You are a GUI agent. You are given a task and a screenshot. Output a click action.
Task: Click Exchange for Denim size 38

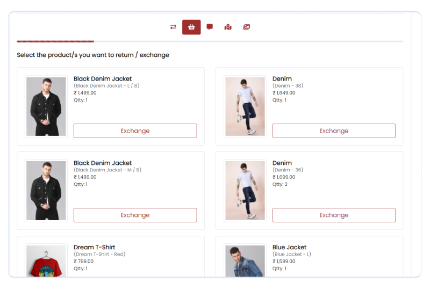pyautogui.click(x=334, y=131)
